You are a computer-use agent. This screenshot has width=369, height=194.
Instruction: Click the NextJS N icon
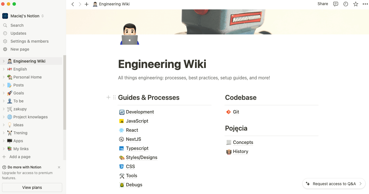tap(121, 139)
